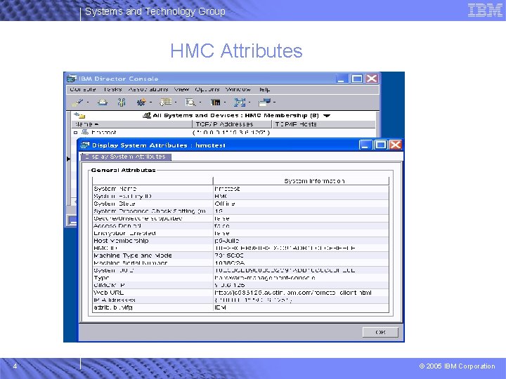Viewport: 506px width, 379px height.
Task: Select the System State row label
Action: 115,204
